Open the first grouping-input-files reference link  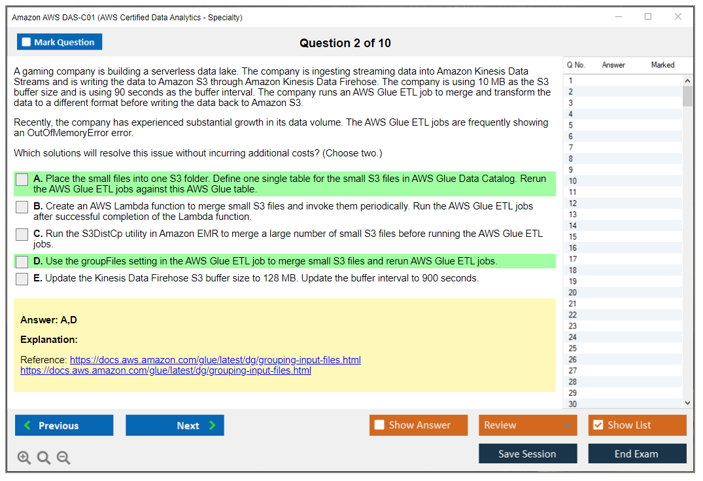215,360
